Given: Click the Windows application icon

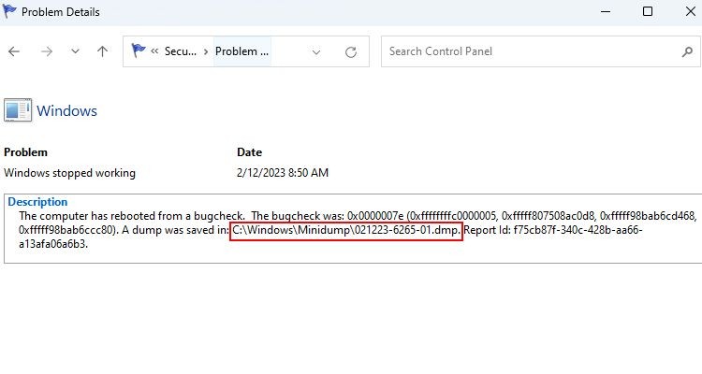Looking at the screenshot, I should (18, 110).
